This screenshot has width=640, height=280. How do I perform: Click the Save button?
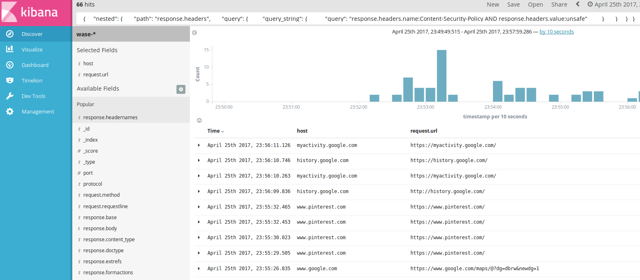(x=513, y=4)
